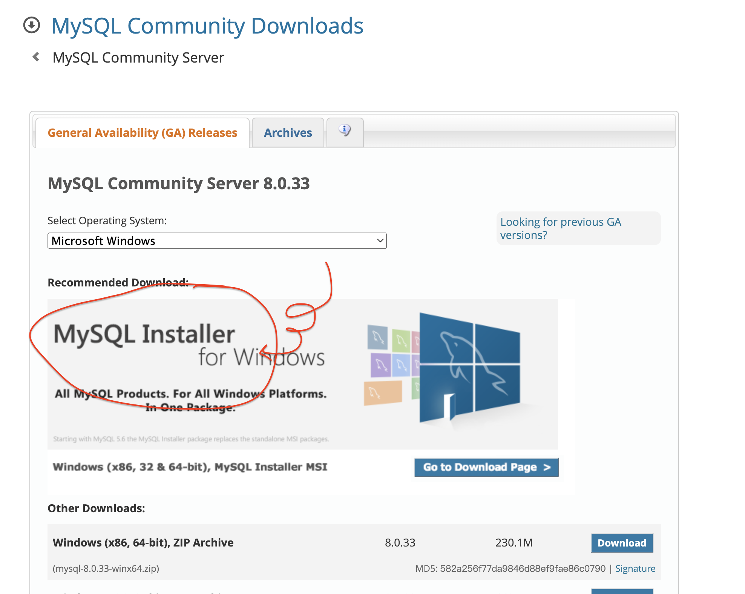Click the partially visible second Download button

621,591
